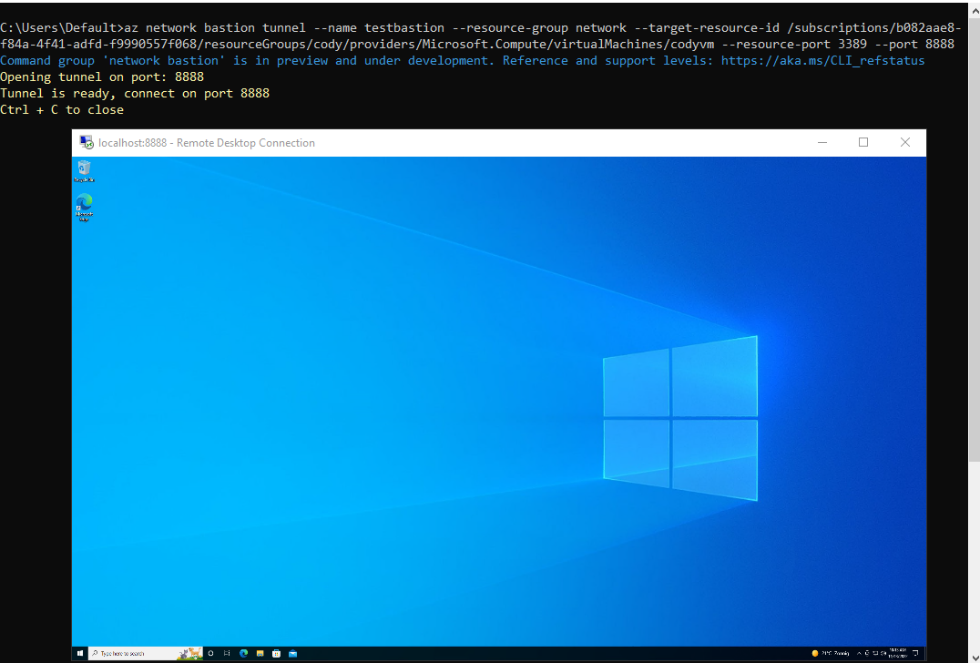Open Cortana on the remote taskbar
Screen dimensions: 980x663
coord(210,653)
